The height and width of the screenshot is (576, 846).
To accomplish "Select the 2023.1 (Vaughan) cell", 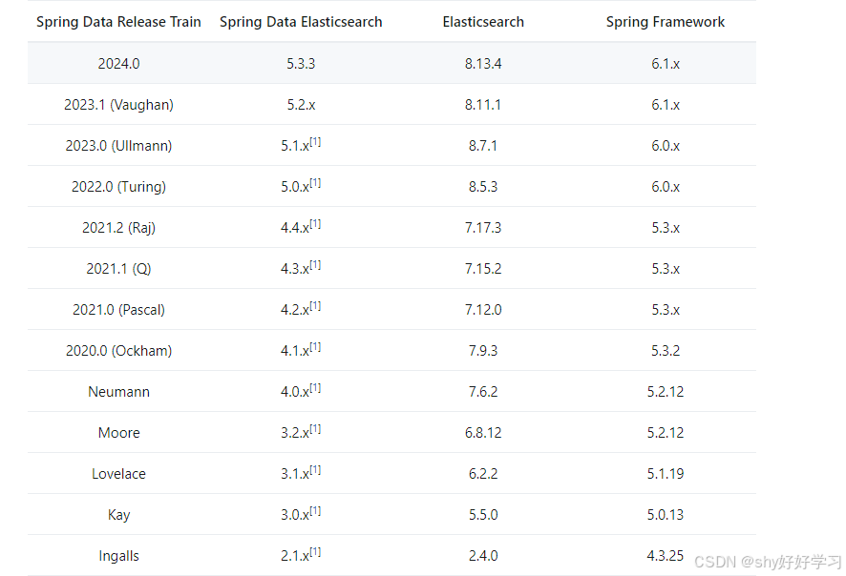I will 118,105.
